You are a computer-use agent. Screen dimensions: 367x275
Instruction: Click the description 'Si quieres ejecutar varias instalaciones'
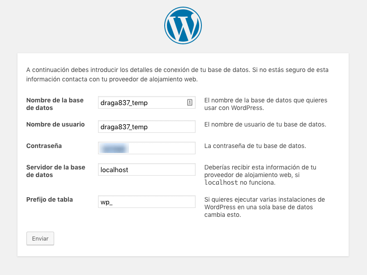265,207
